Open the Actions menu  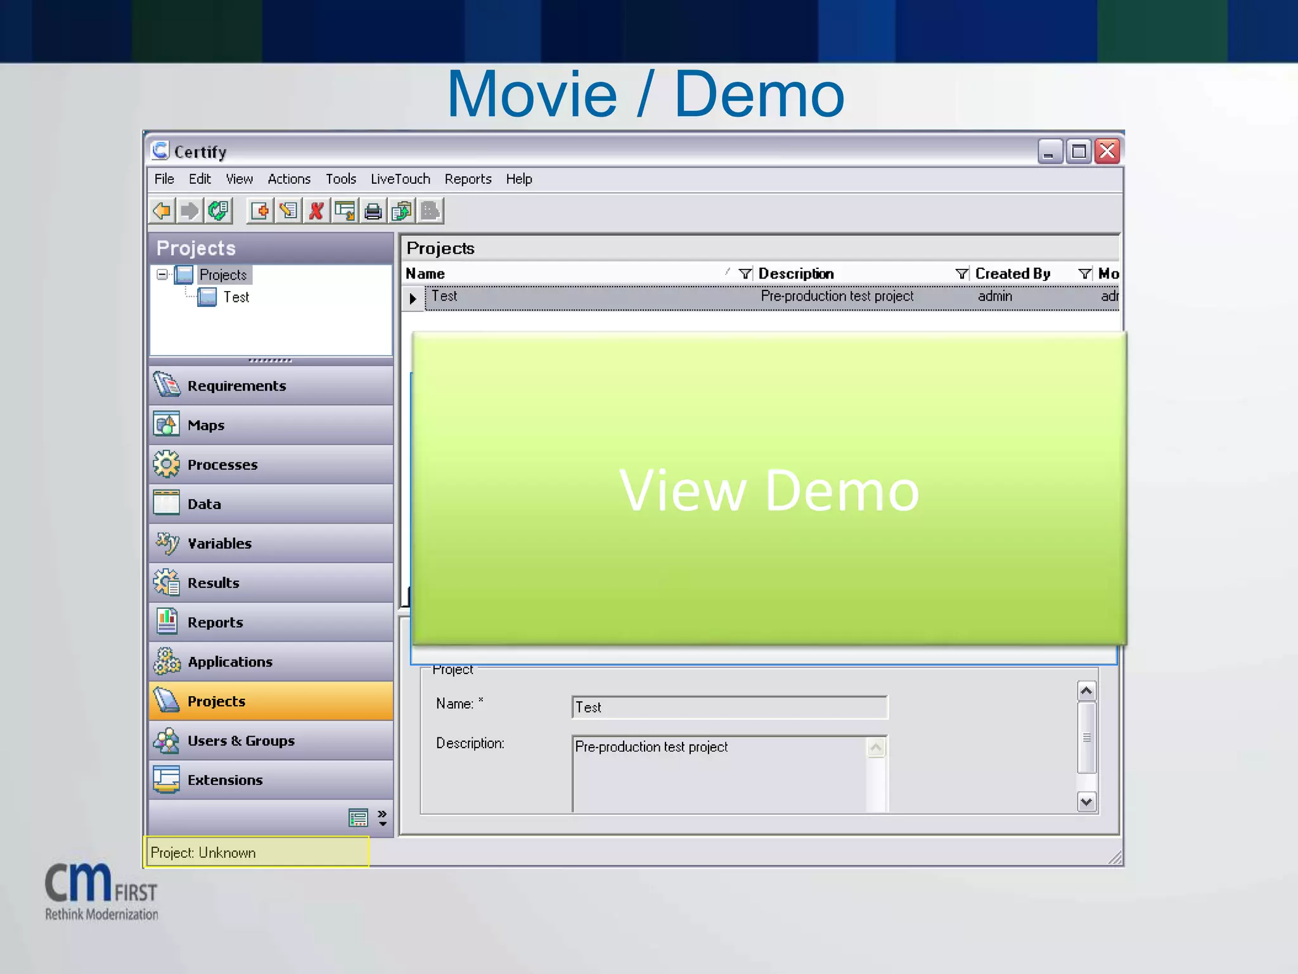289,179
